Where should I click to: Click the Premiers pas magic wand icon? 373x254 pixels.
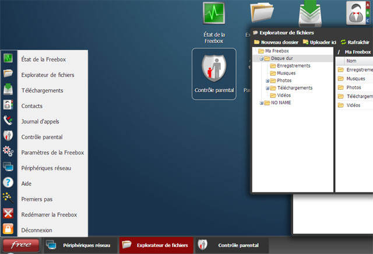8,198
